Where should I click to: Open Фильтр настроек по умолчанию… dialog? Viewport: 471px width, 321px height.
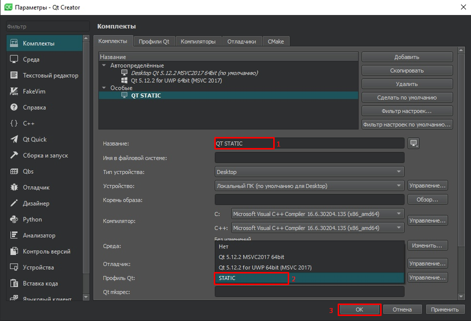tap(407, 124)
